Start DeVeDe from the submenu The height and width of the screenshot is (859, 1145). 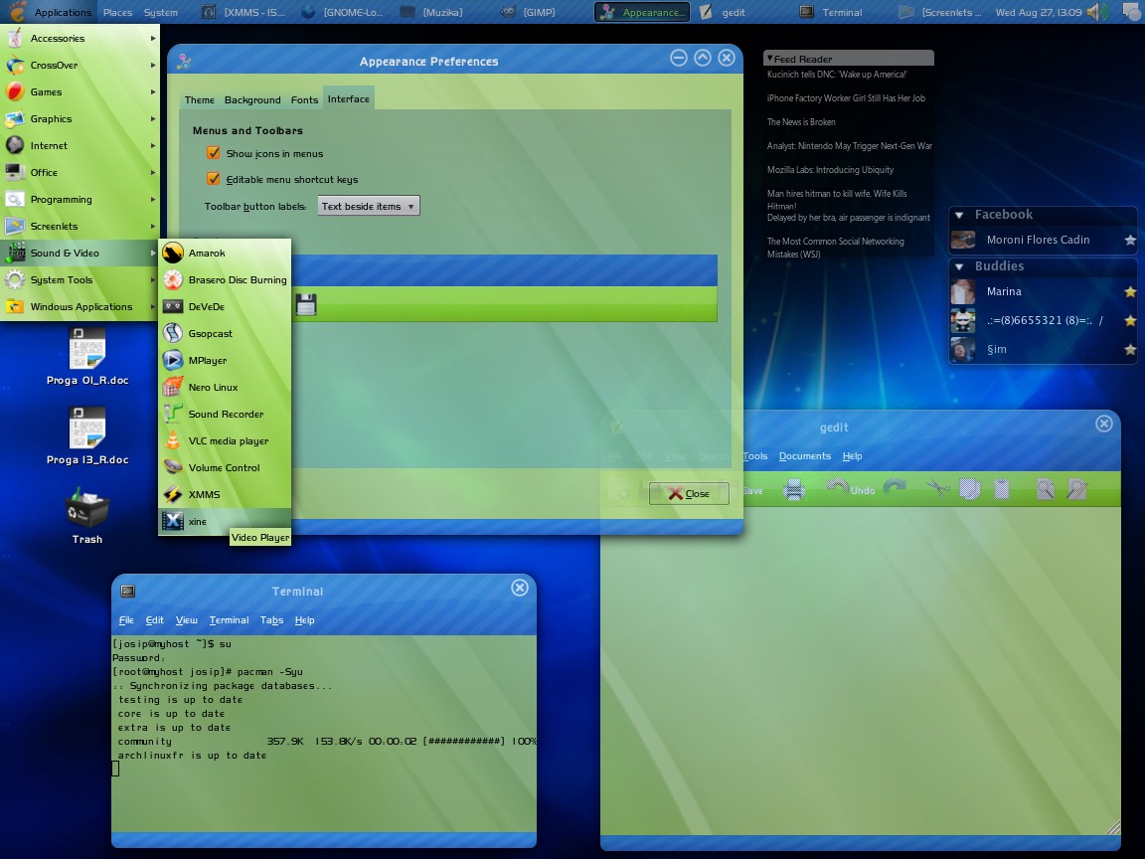[x=225, y=307]
